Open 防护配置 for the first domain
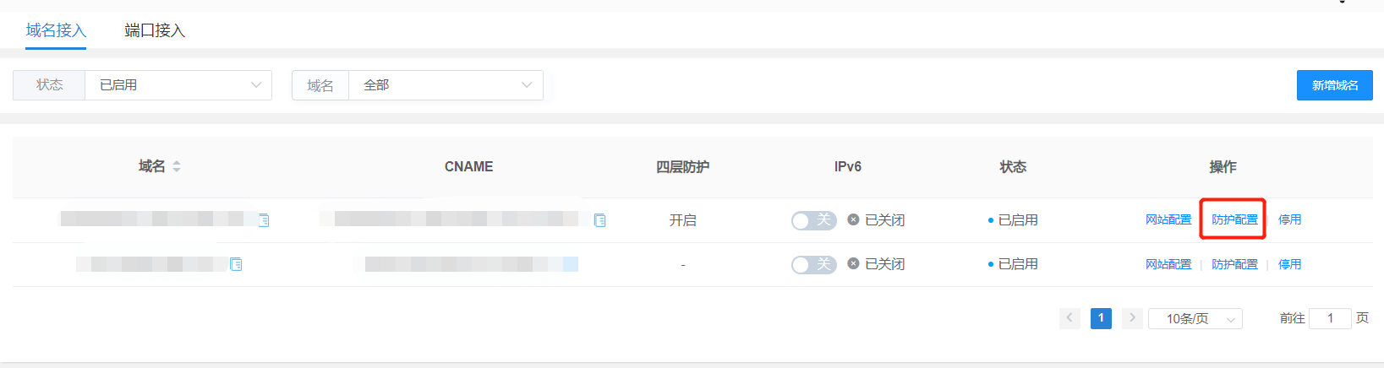Image resolution: width=1384 pixels, height=368 pixels. point(1234,219)
